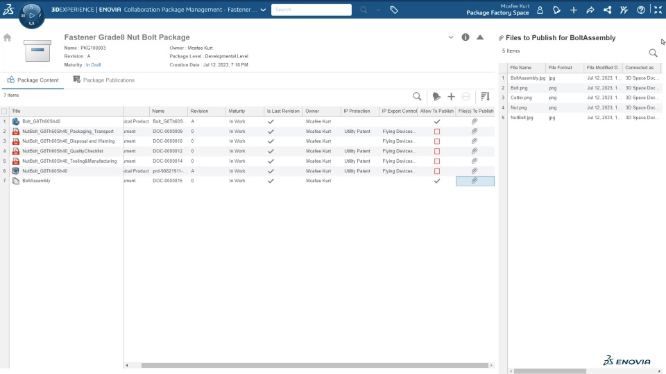Screen dimensions: 666x374
Task: Open search options dropdown arrow
Action: tap(378, 10)
